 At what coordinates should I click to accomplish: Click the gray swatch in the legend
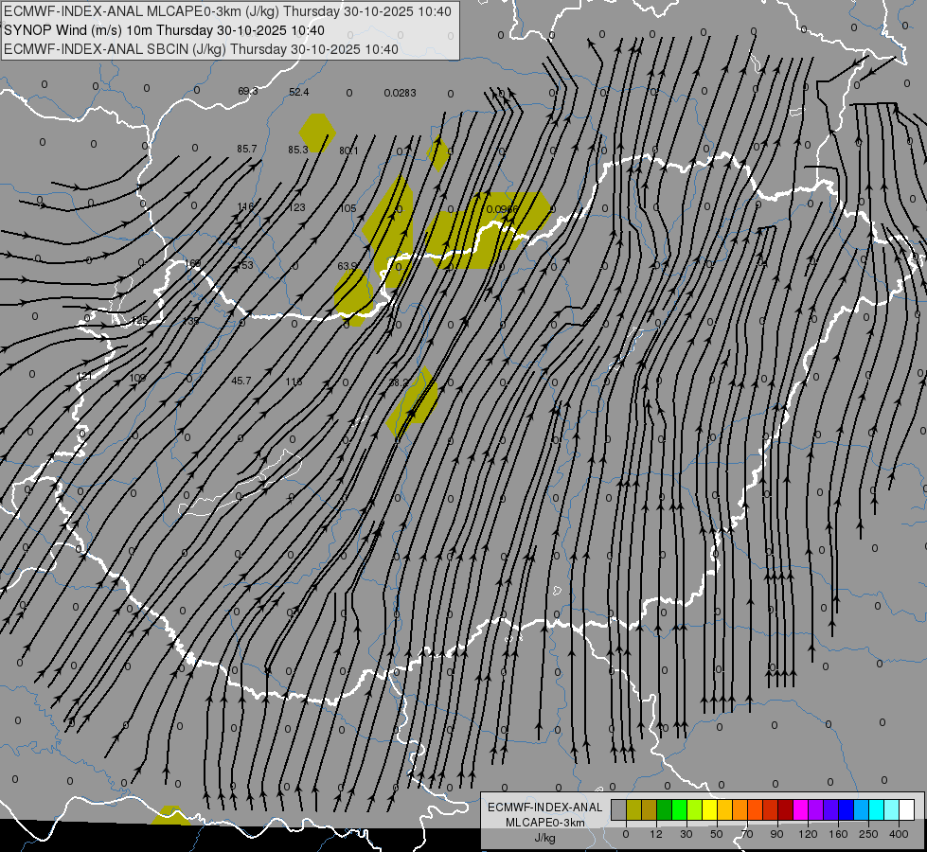pyautogui.click(x=618, y=810)
